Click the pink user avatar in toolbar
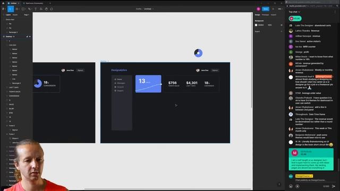This screenshot has height=191, width=340. point(258,9)
